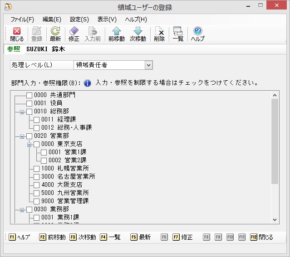Collapse the 0010 総務部 tree node
The image size is (290, 257).
point(22,112)
